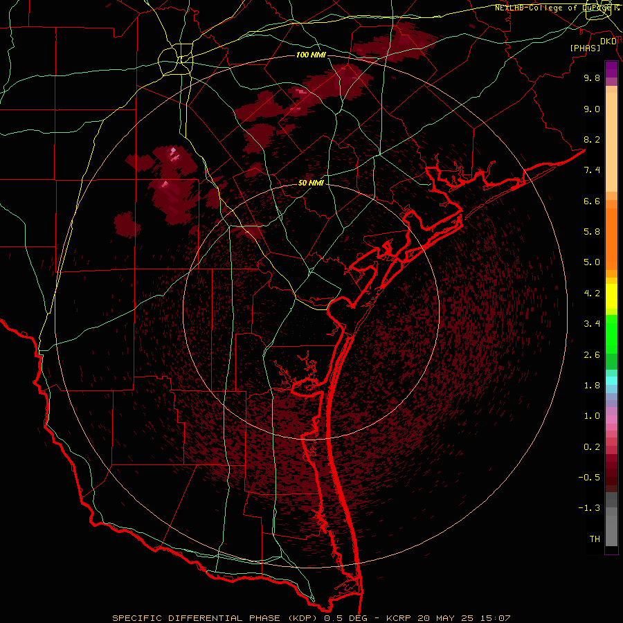Screen dimensions: 623x623
Task: Click the TH legend label
Action: click(x=595, y=539)
